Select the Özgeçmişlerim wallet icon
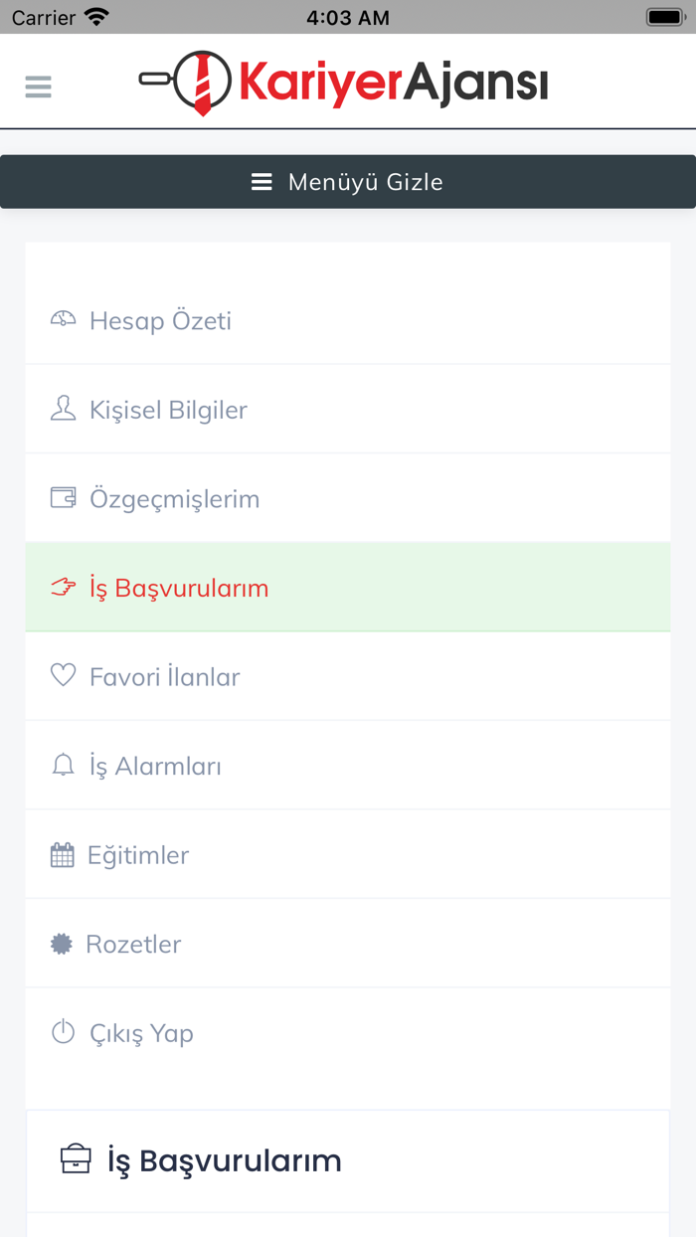696x1237 pixels. (63, 497)
